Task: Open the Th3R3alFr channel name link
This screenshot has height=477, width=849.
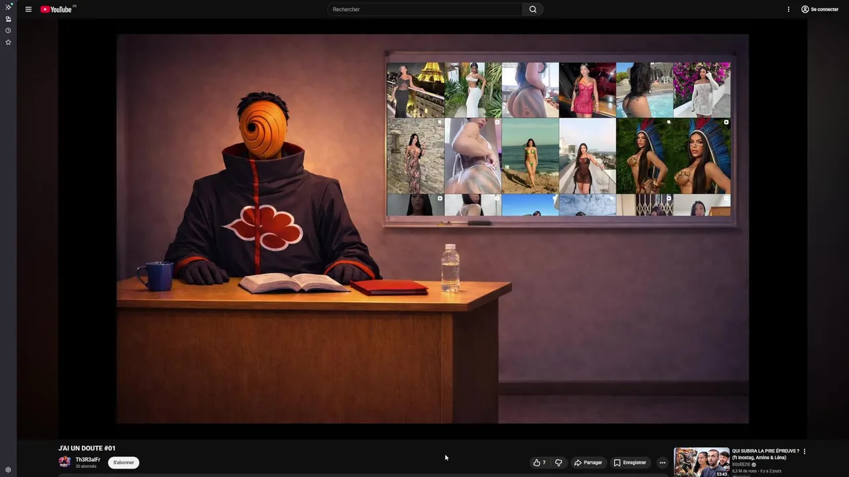Action: (88, 460)
